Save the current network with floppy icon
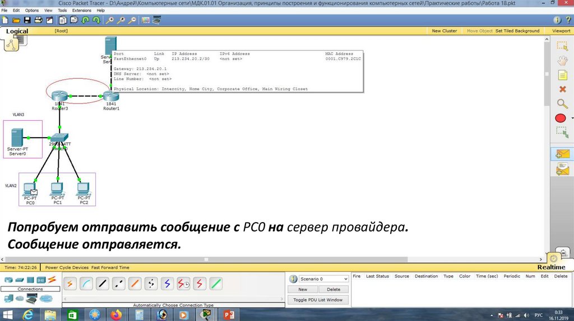574x321 pixels. (x=27, y=20)
